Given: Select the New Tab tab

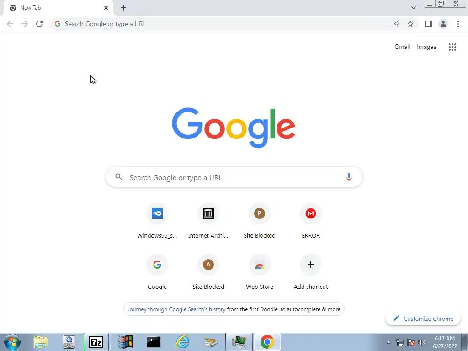Looking at the screenshot, I should pyautogui.click(x=58, y=8).
